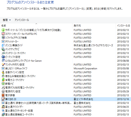The width and height of the screenshot is (131, 117).
Task: Click the 節電ナビ icon
Action: (3, 84)
